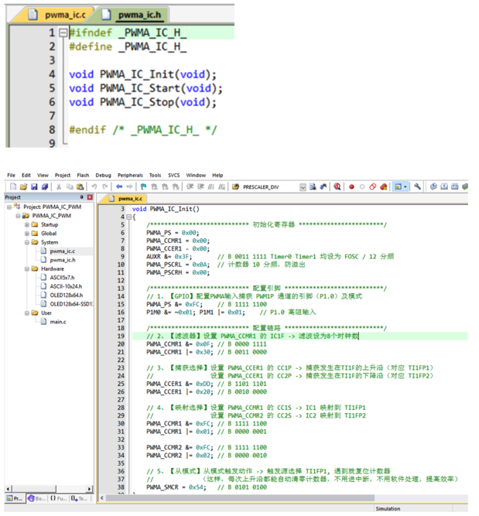Click the Redo arrow icon
Image resolution: width=479 pixels, height=516 pixels.
pos(105,187)
